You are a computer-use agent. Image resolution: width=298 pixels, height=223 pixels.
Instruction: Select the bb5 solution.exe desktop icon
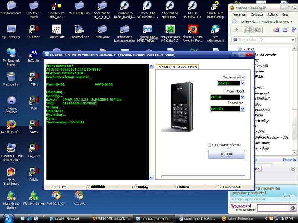pos(215,33)
